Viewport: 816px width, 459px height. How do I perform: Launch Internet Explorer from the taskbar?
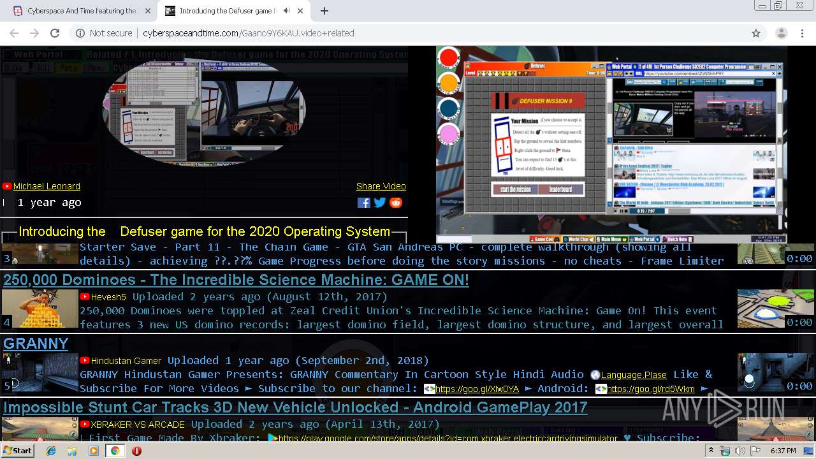(51, 451)
